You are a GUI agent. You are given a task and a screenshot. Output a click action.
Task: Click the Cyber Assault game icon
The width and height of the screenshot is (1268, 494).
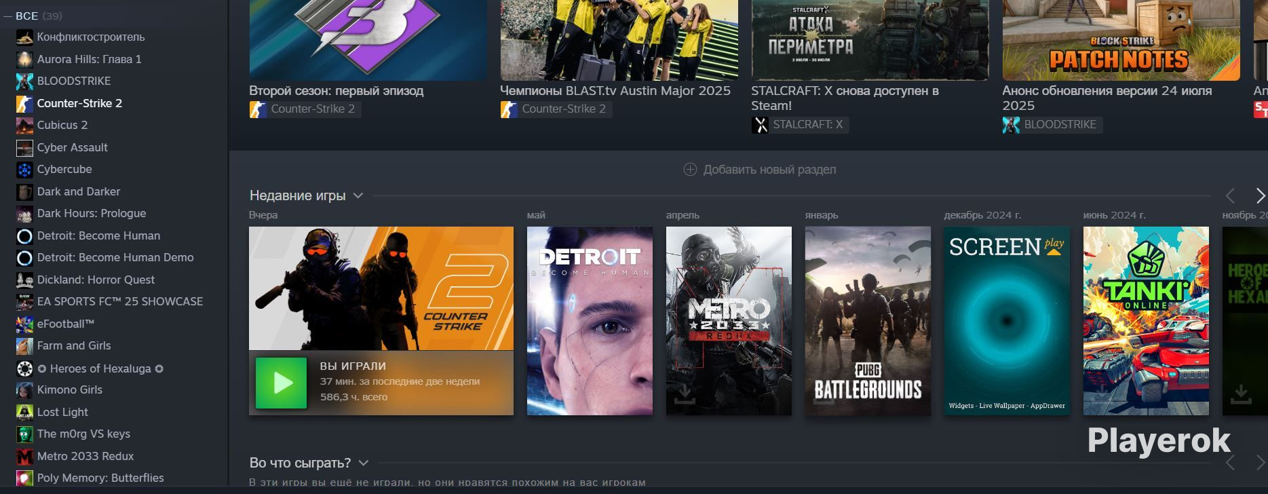[24, 147]
